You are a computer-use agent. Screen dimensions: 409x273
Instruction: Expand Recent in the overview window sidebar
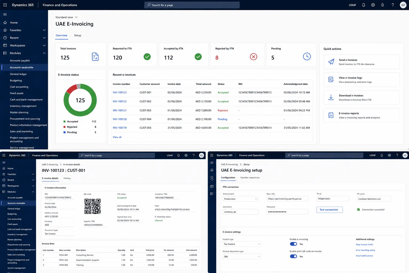pyautogui.click(x=44, y=38)
